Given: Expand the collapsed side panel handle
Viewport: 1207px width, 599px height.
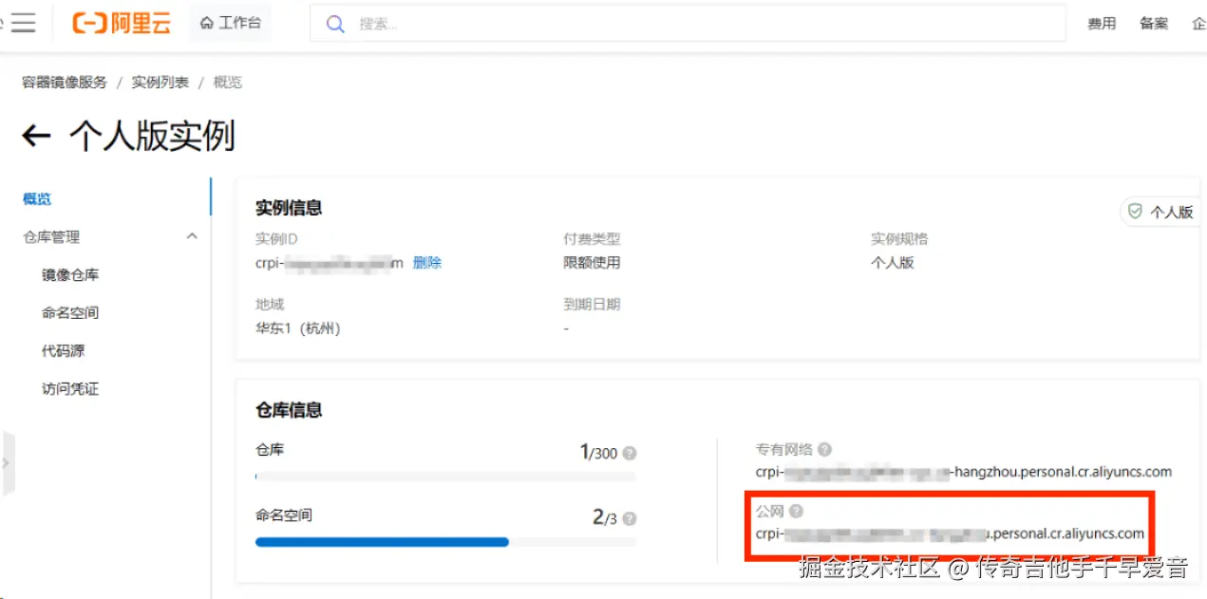Looking at the screenshot, I should 8,463.
